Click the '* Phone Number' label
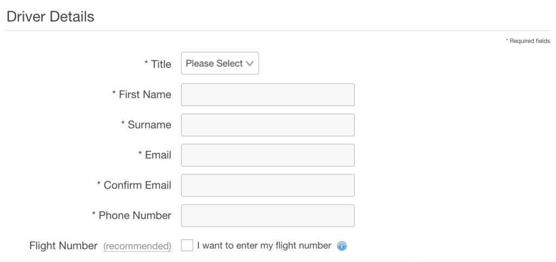This screenshot has height=262, width=556. coord(131,215)
